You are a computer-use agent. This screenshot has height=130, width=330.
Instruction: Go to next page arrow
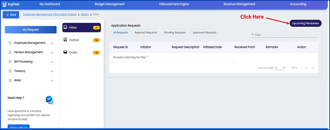coord(313,68)
